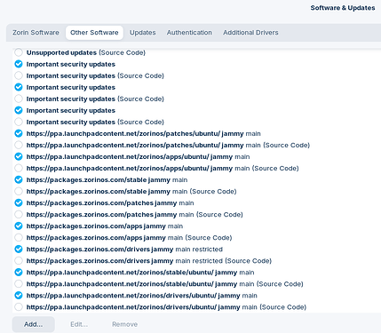Image resolution: width=381 pixels, height=333 pixels.
Task: Uncheck zorinos/stable/ubuntu jammy main PPA
Action: pyautogui.click(x=19, y=273)
